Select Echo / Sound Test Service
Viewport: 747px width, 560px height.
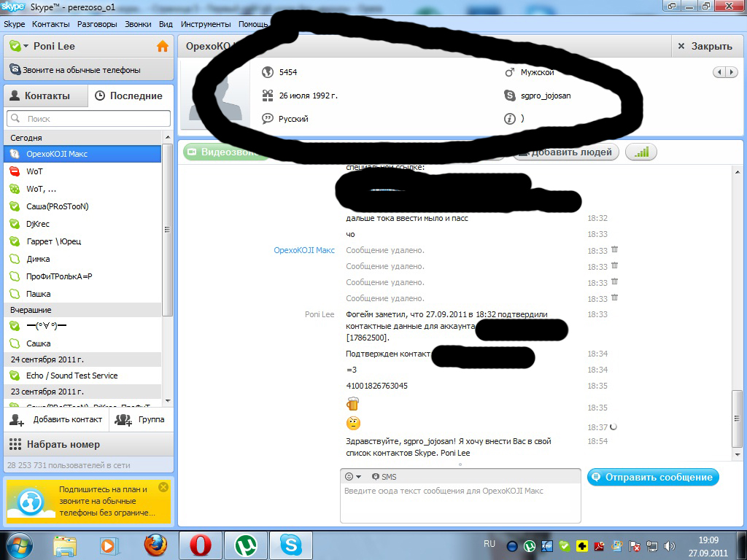click(x=82, y=376)
